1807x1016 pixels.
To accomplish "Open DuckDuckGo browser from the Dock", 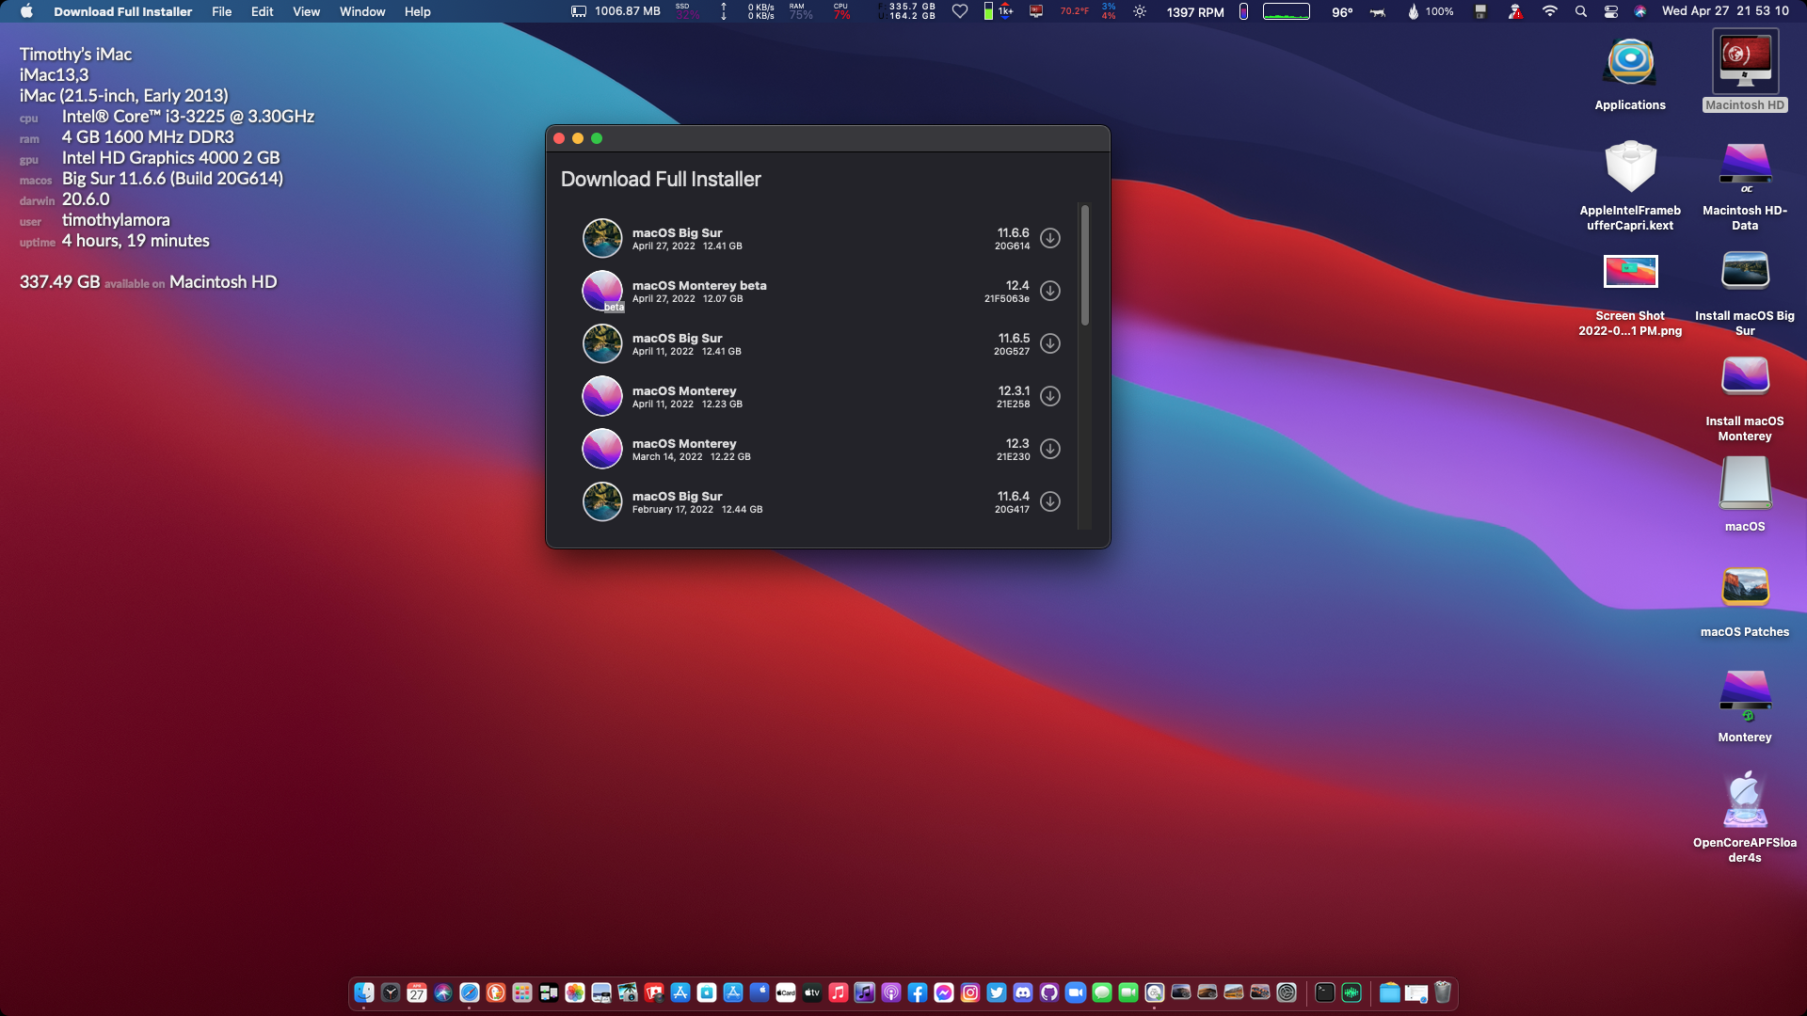I will pyautogui.click(x=496, y=992).
